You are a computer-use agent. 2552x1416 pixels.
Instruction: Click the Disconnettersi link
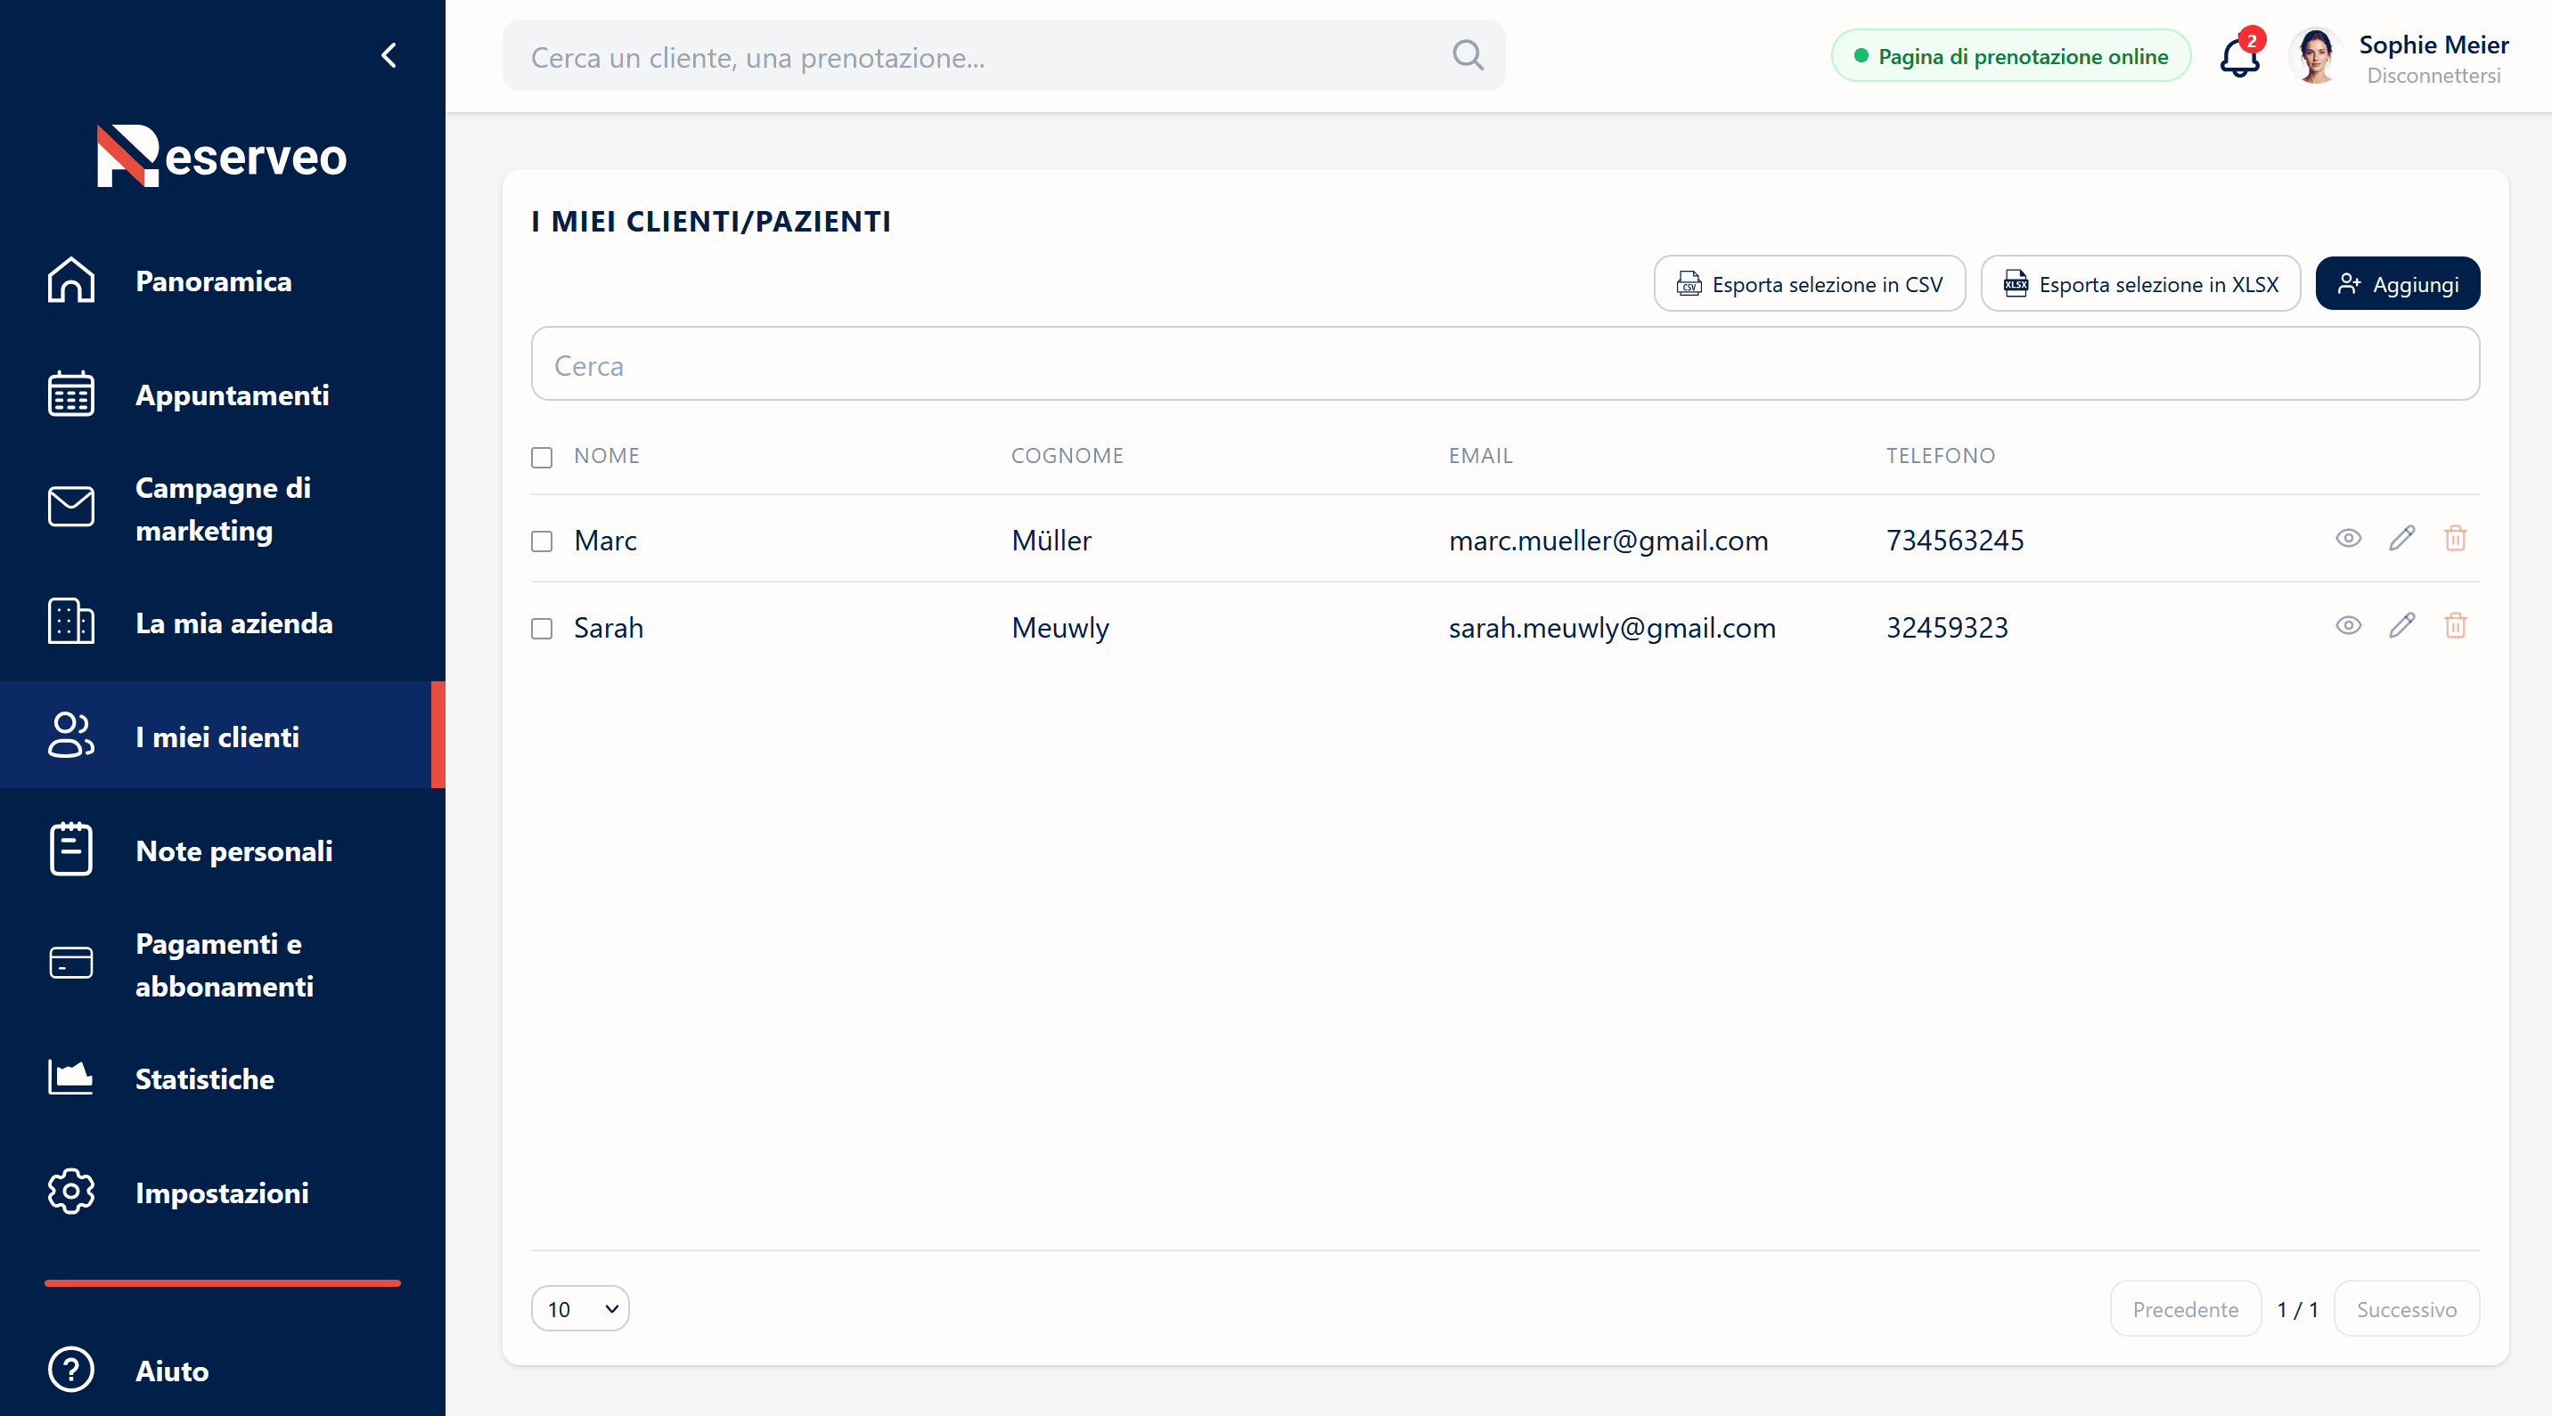(x=2433, y=77)
